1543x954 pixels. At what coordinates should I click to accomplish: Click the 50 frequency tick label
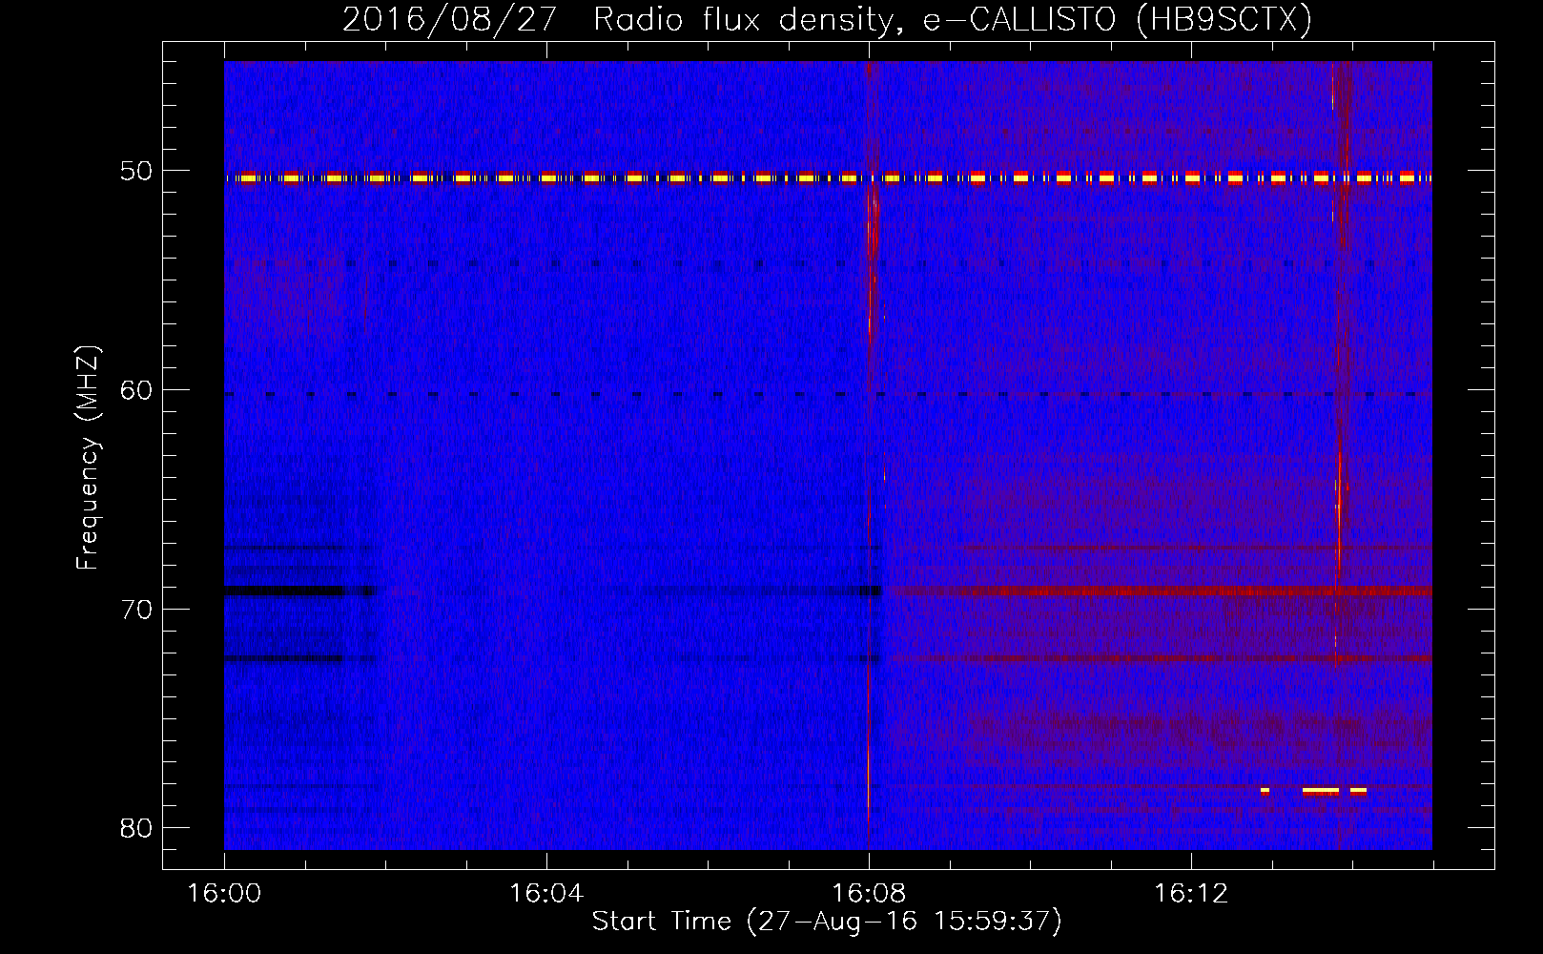[x=136, y=171]
